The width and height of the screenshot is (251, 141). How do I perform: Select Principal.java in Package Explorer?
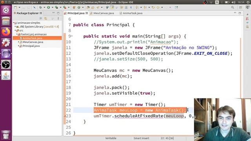click(31, 46)
